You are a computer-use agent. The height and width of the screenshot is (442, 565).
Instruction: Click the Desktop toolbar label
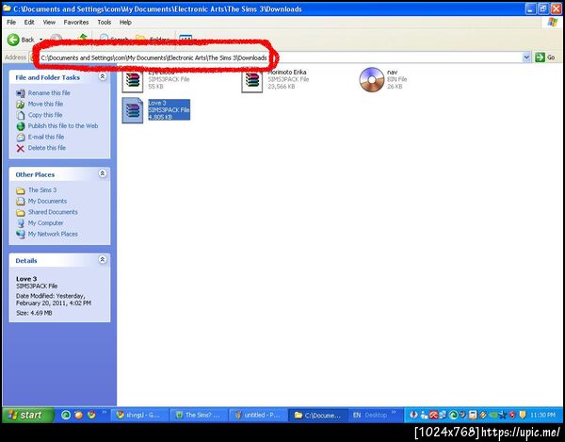pyautogui.click(x=376, y=415)
